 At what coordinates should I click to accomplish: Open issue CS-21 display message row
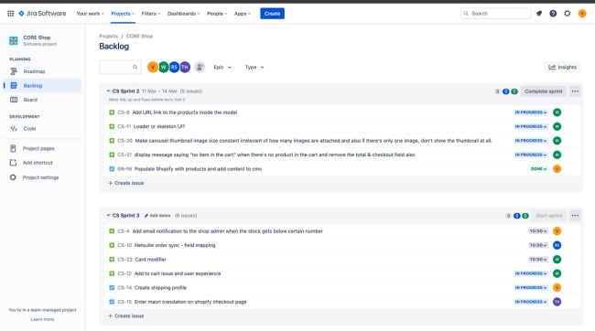(x=341, y=155)
